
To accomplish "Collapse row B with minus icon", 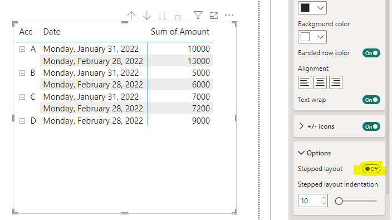I will click(22, 73).
